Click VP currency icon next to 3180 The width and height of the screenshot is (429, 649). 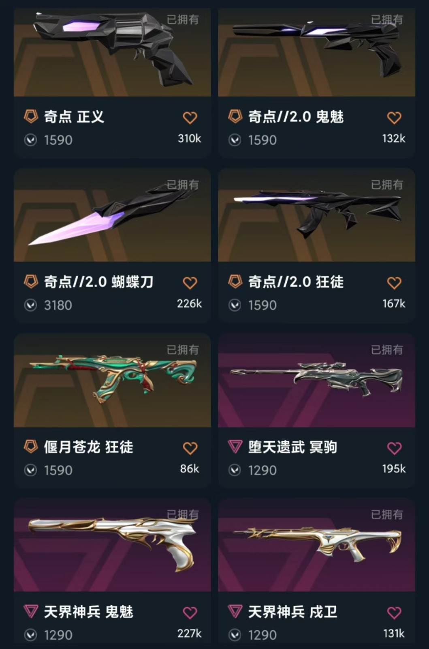[30, 305]
